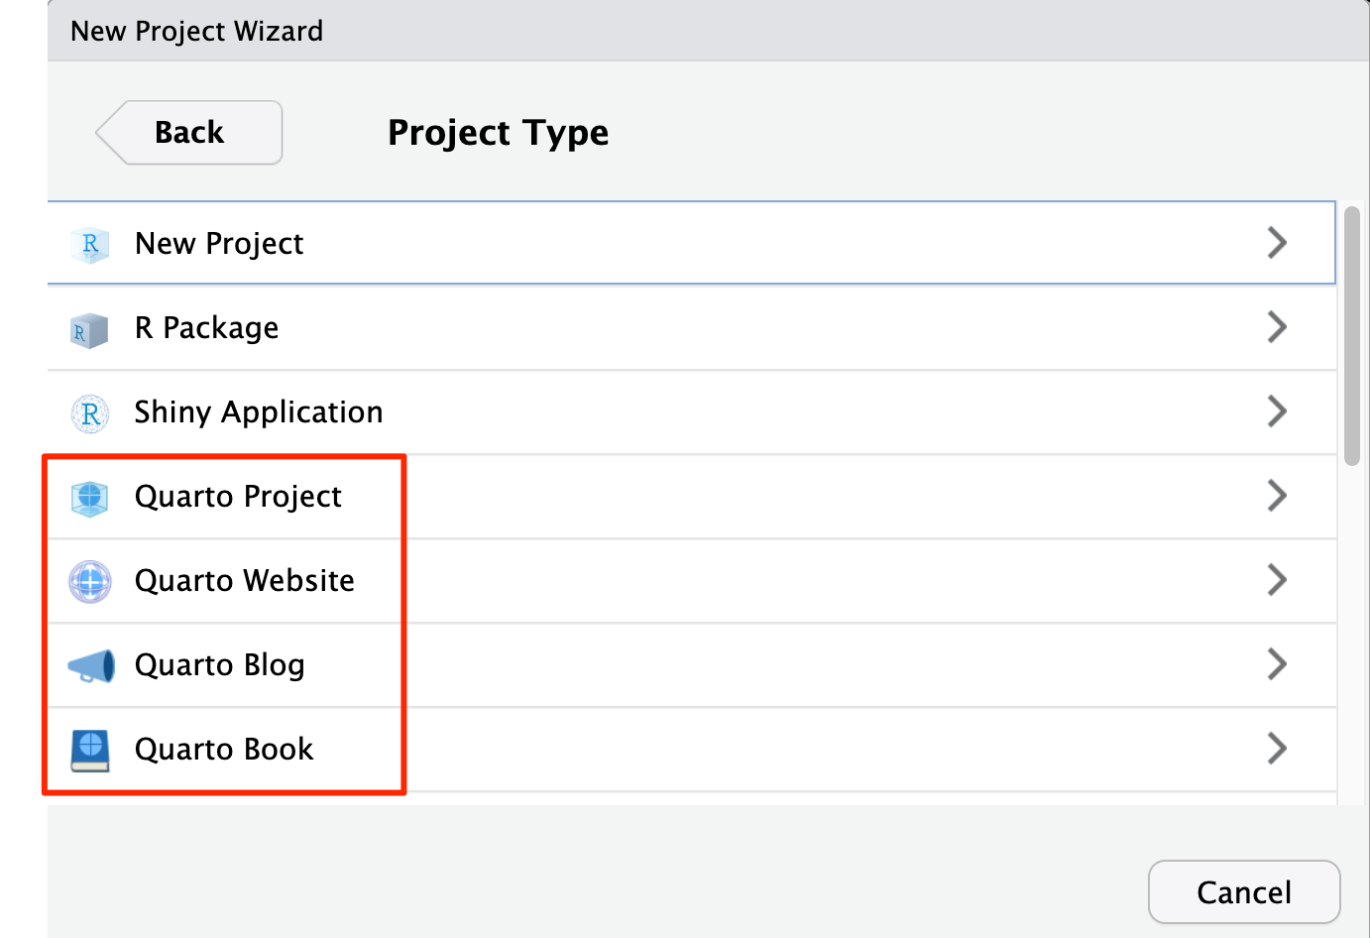
Task: Expand the New Project row chevron
Action: (x=1277, y=243)
